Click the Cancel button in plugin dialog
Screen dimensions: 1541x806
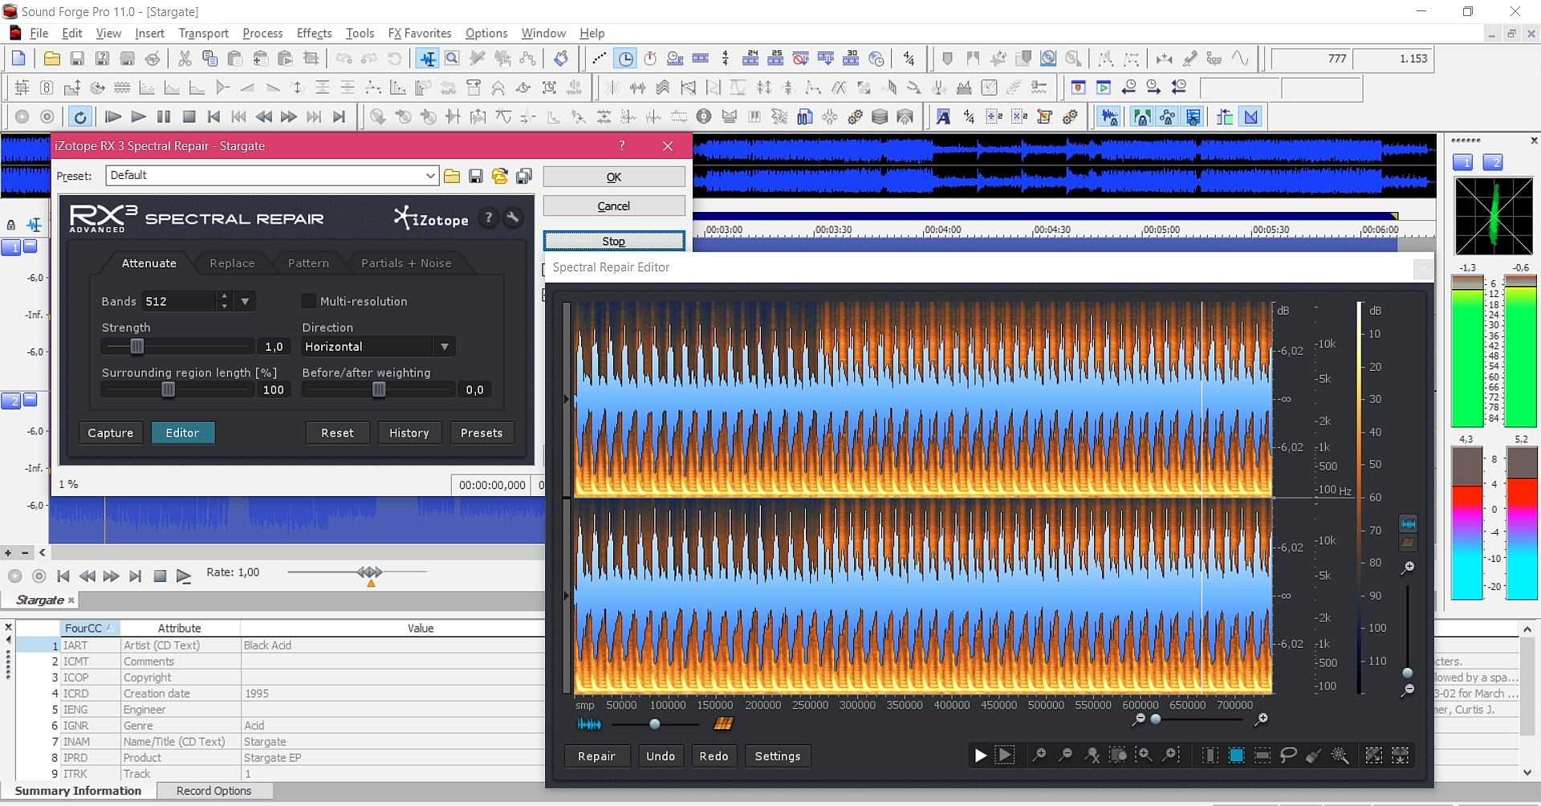pyautogui.click(x=614, y=206)
